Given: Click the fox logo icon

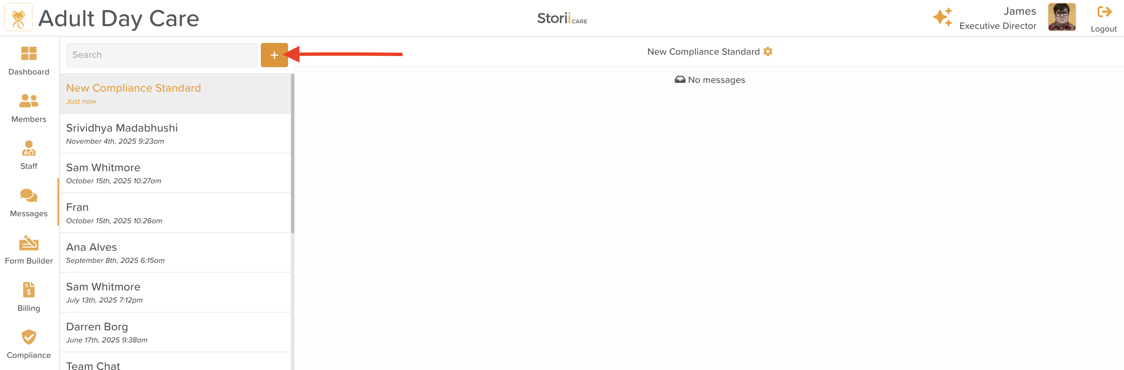Looking at the screenshot, I should (18, 18).
